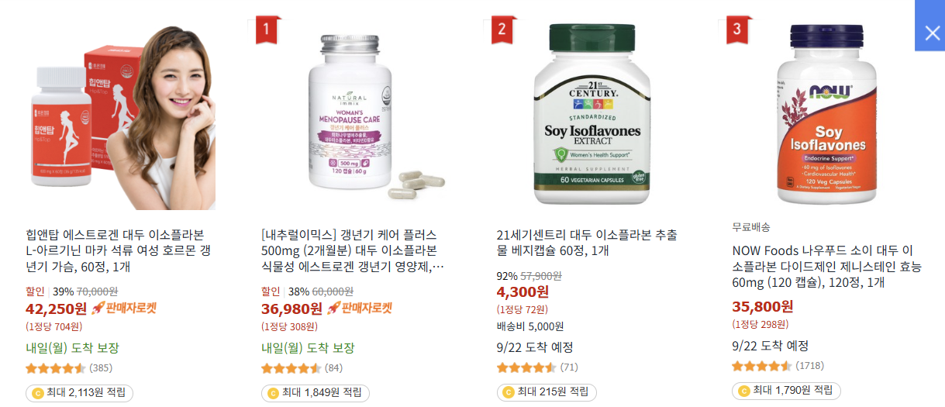Open the 힙앤탑 에스트로겐 대두 이소플라본 title

pyautogui.click(x=119, y=250)
